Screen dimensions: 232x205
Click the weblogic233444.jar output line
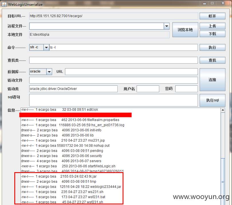click(x=71, y=187)
